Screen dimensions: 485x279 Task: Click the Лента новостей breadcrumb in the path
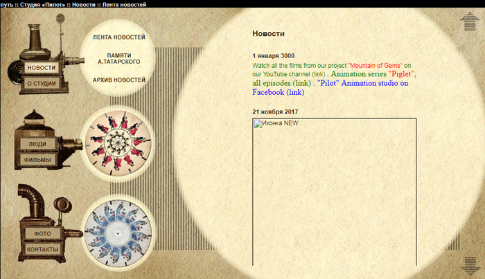coord(124,4)
